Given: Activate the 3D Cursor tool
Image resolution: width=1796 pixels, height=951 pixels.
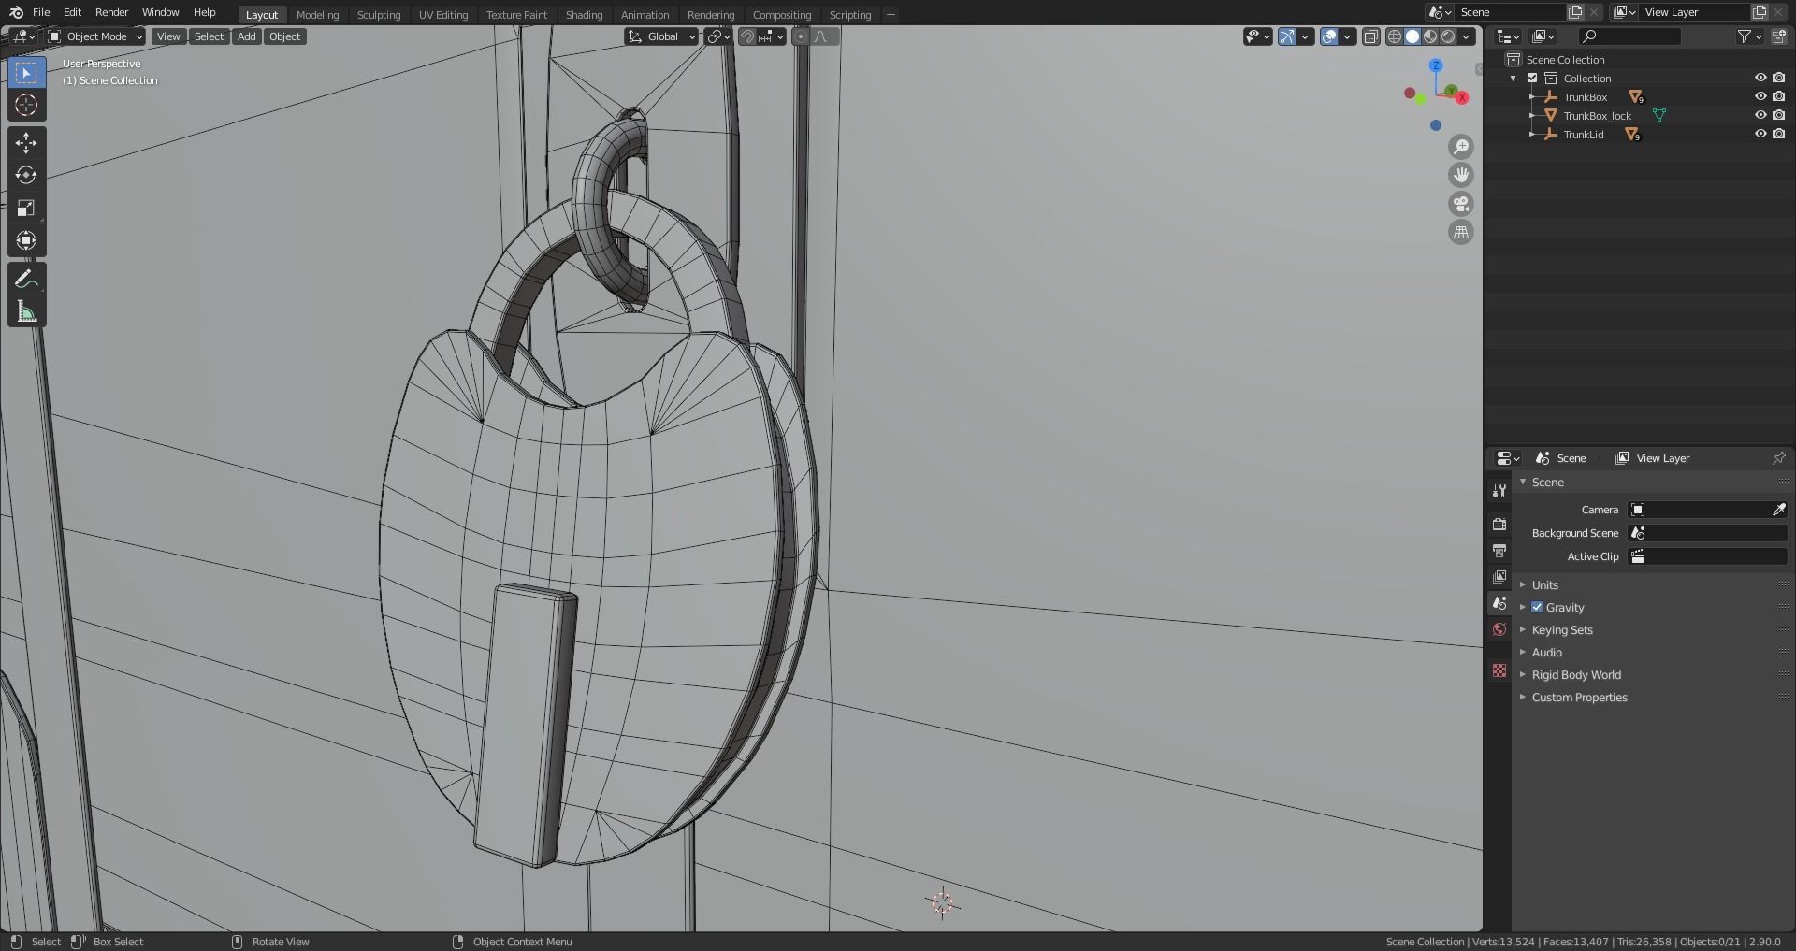Looking at the screenshot, I should 26,105.
